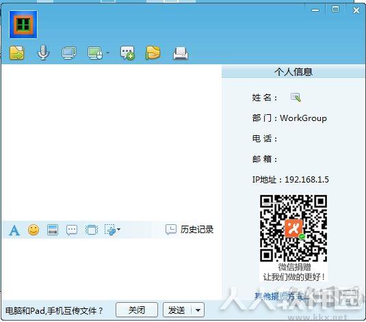Click the remote desktop control icon
This screenshot has height=322, width=366.
(95, 53)
